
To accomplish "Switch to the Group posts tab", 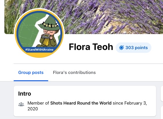I will (31, 72).
